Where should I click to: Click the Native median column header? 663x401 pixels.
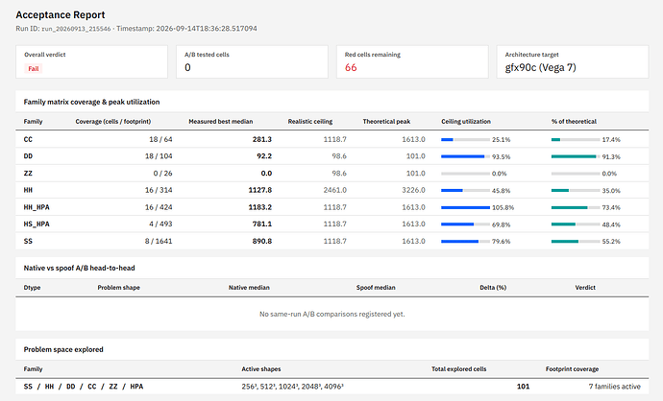tap(249, 288)
